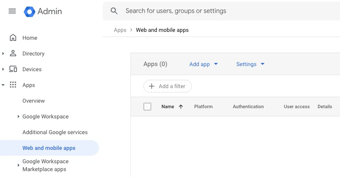
Task: Click Apps breadcrumb link
Action: (120, 30)
